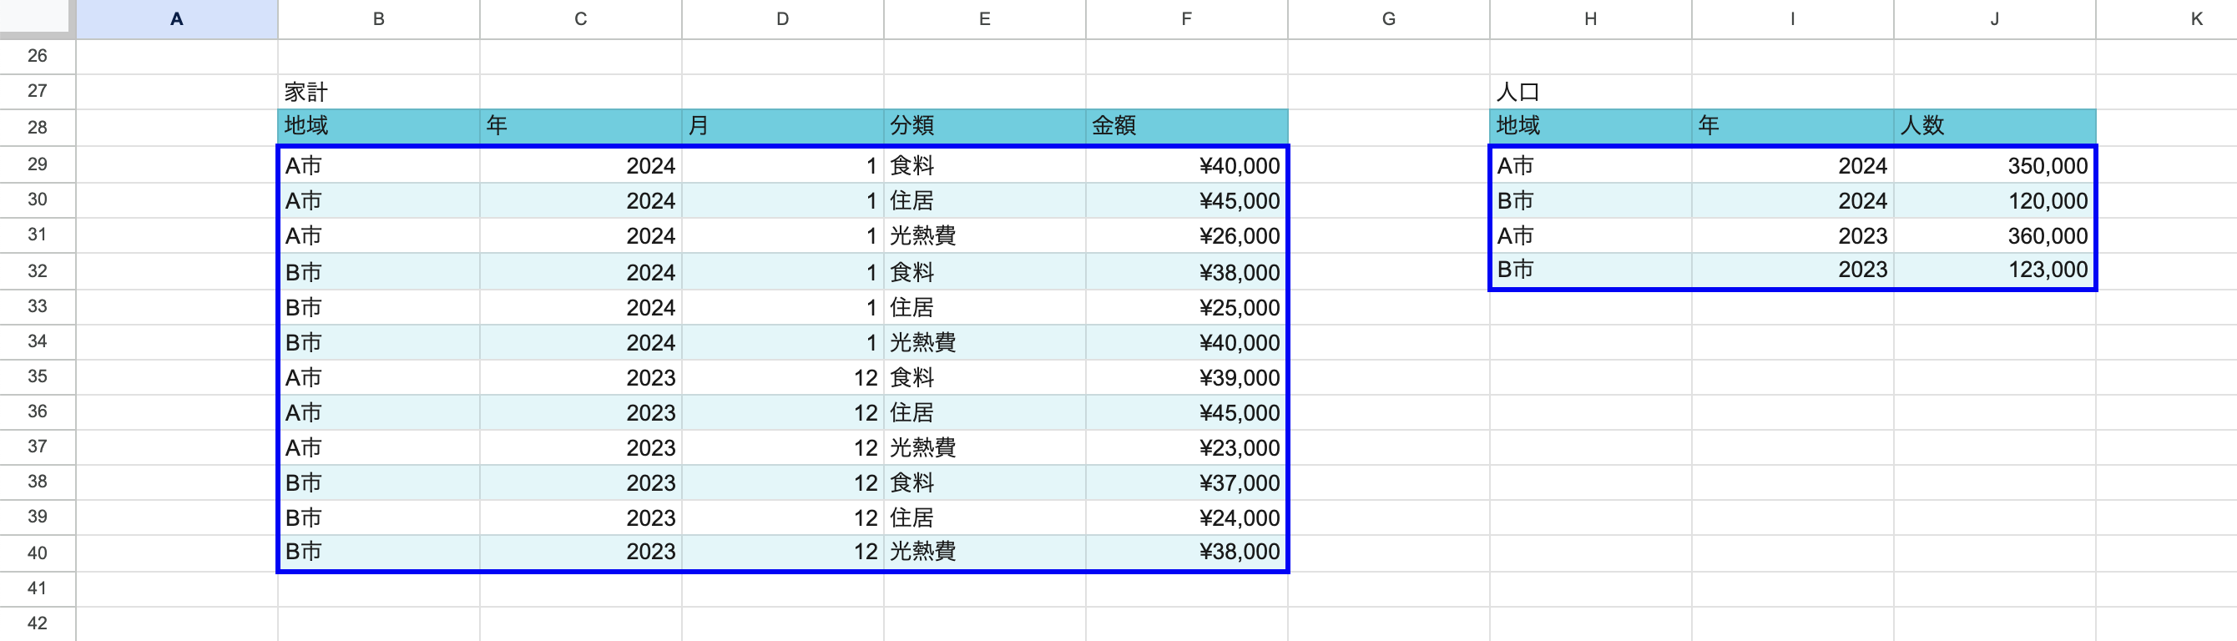This screenshot has height=641, width=2237.
Task: Click the column K header
Action: click(2195, 19)
